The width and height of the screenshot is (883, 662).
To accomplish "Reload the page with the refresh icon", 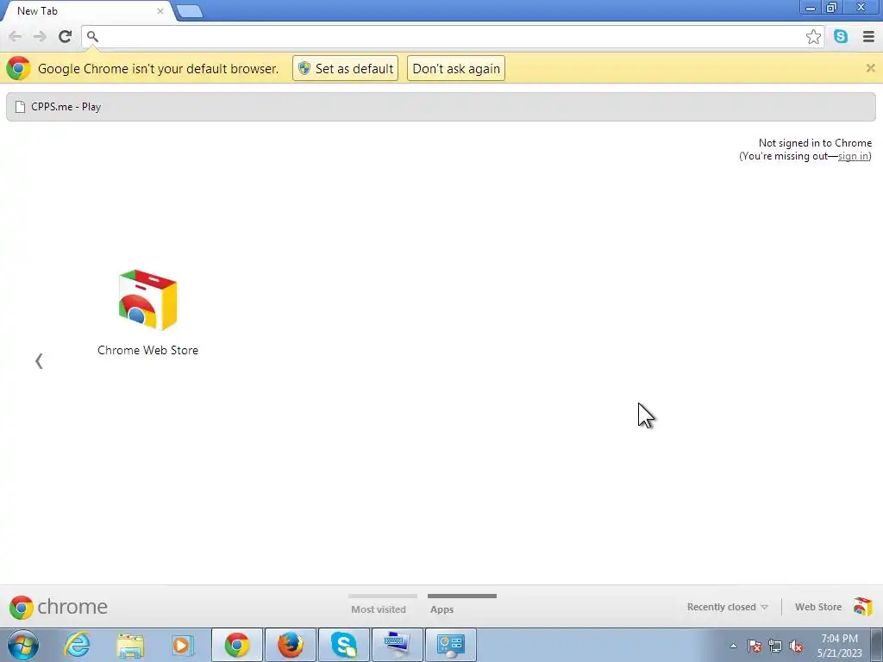I will pyautogui.click(x=65, y=36).
